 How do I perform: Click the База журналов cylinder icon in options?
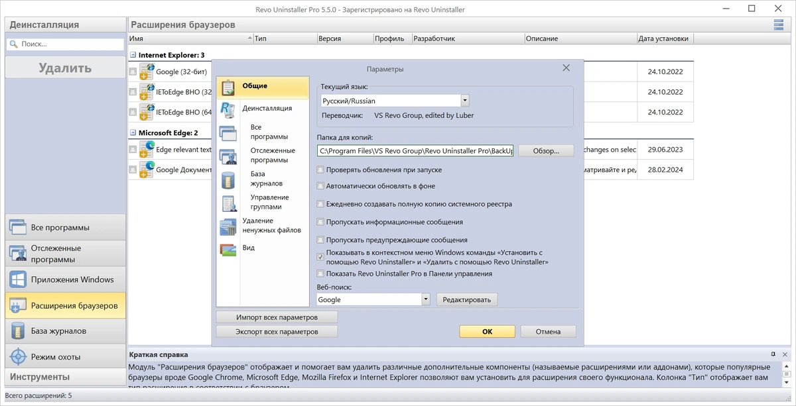tap(228, 180)
